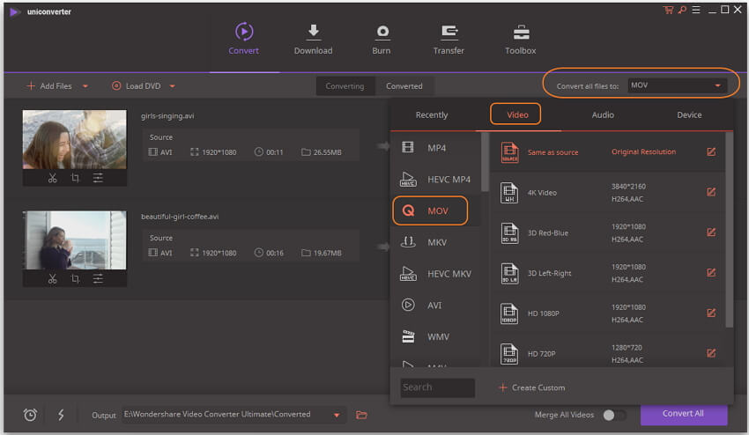Edit the HD 1080P preset settings

click(x=711, y=313)
